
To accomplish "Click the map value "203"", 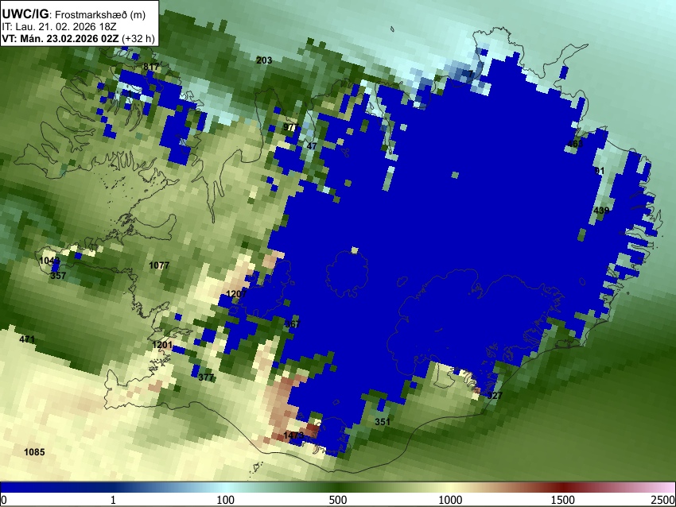I will (x=264, y=60).
